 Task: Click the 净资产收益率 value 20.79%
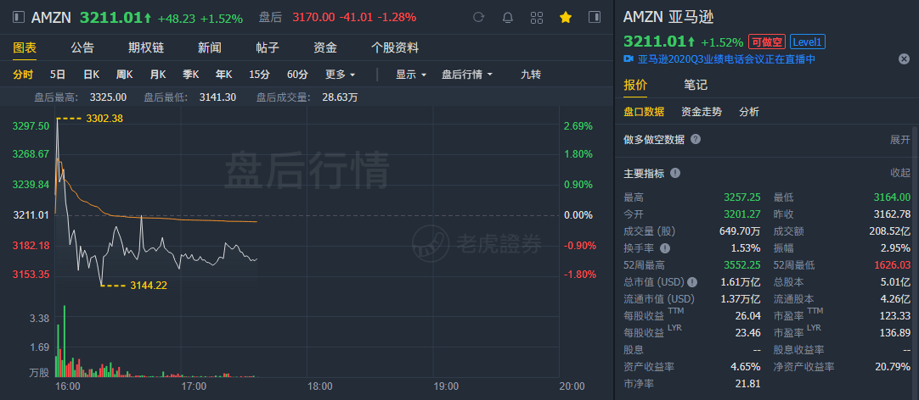click(x=894, y=367)
